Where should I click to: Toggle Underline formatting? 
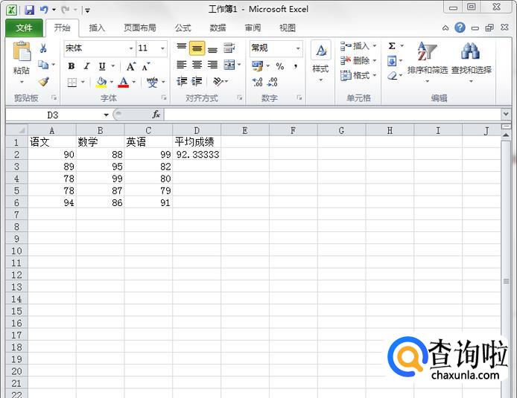click(x=102, y=66)
